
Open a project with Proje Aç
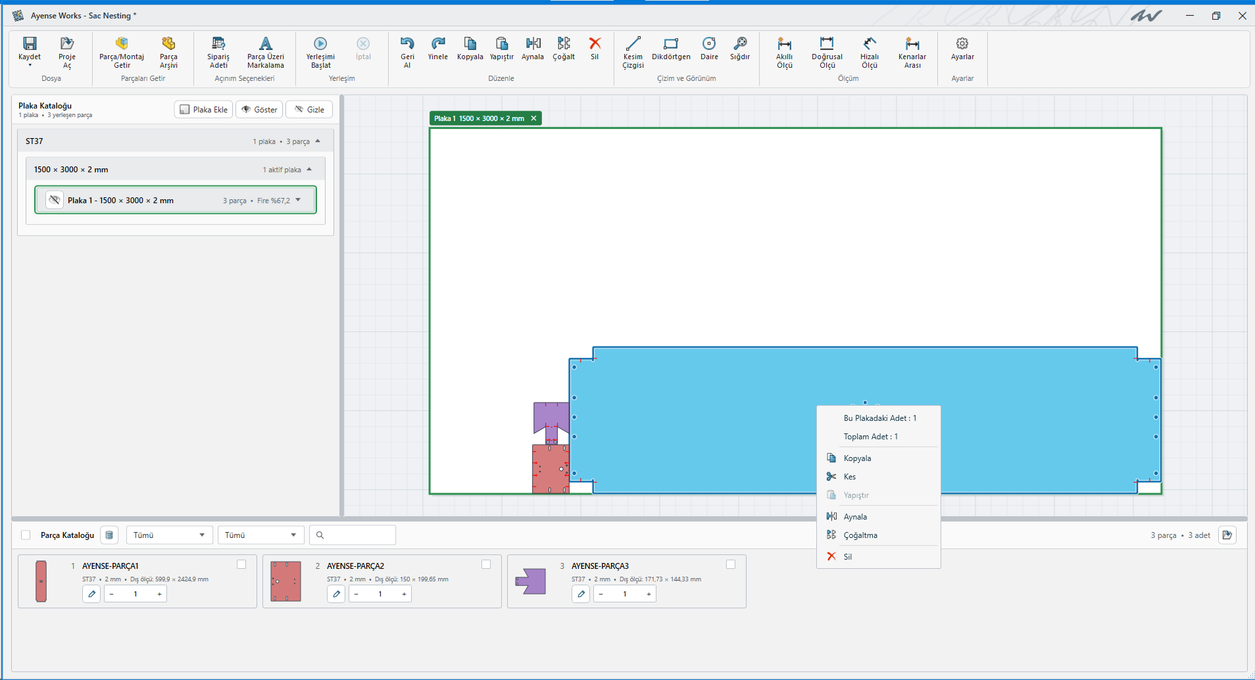[x=67, y=52]
